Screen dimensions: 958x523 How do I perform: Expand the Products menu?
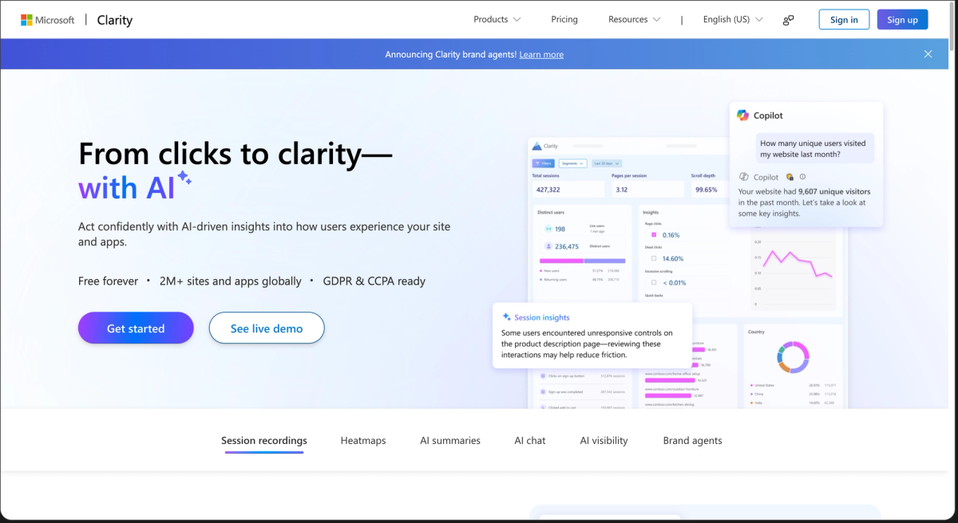497,19
